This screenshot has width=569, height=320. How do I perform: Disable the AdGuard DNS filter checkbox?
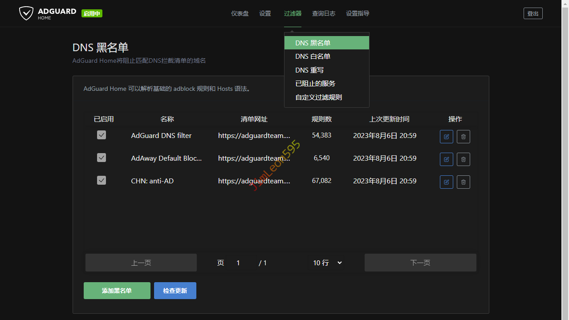pyautogui.click(x=102, y=135)
